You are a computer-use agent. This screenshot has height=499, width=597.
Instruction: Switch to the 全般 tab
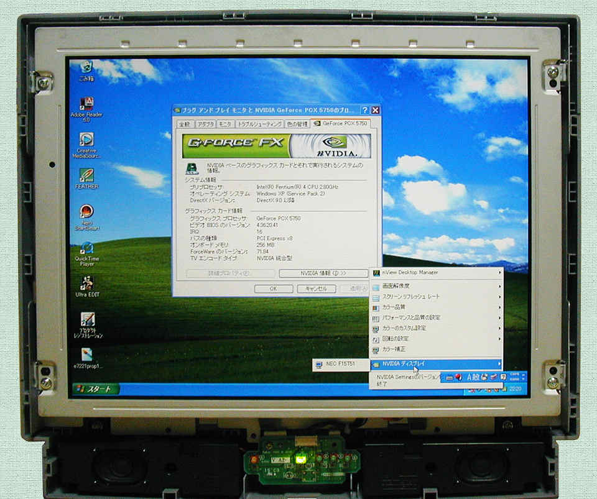185,124
